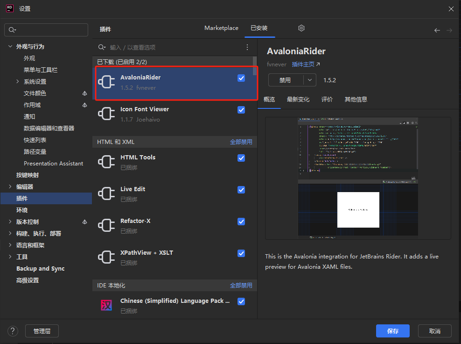This screenshot has height=344, width=461.
Task: Click the Live Edit plug icon
Action: [106, 193]
